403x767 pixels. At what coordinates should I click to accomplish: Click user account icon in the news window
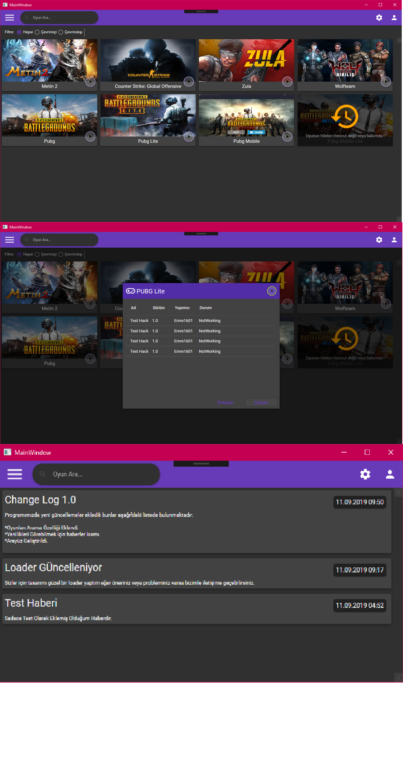click(390, 474)
